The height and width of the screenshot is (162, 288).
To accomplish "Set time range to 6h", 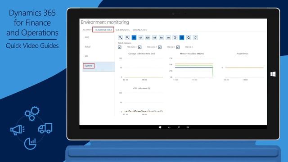I will [141, 37].
